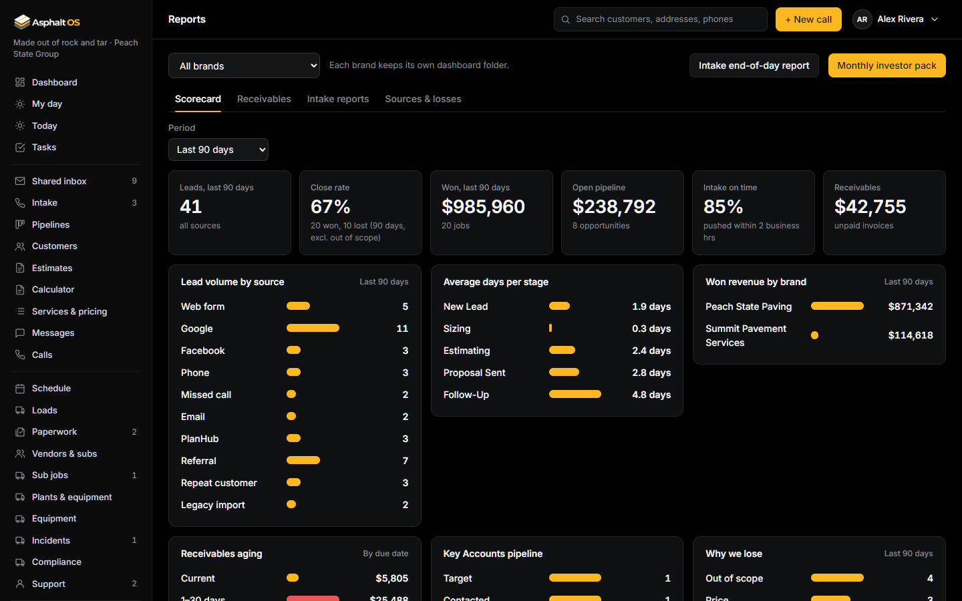Open Plants & equipment in the sidebar
The width and height of the screenshot is (962, 601).
point(77,497)
